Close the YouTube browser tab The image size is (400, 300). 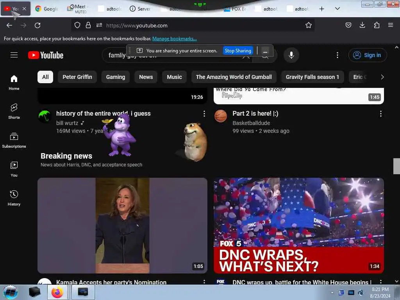tap(24, 9)
